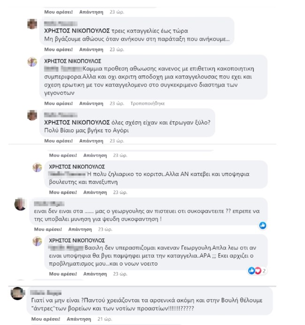Click the avatar beside the 'Η πολυ ζηλιαρικο' comment
The height and width of the screenshot is (325, 305).
coord(37,167)
